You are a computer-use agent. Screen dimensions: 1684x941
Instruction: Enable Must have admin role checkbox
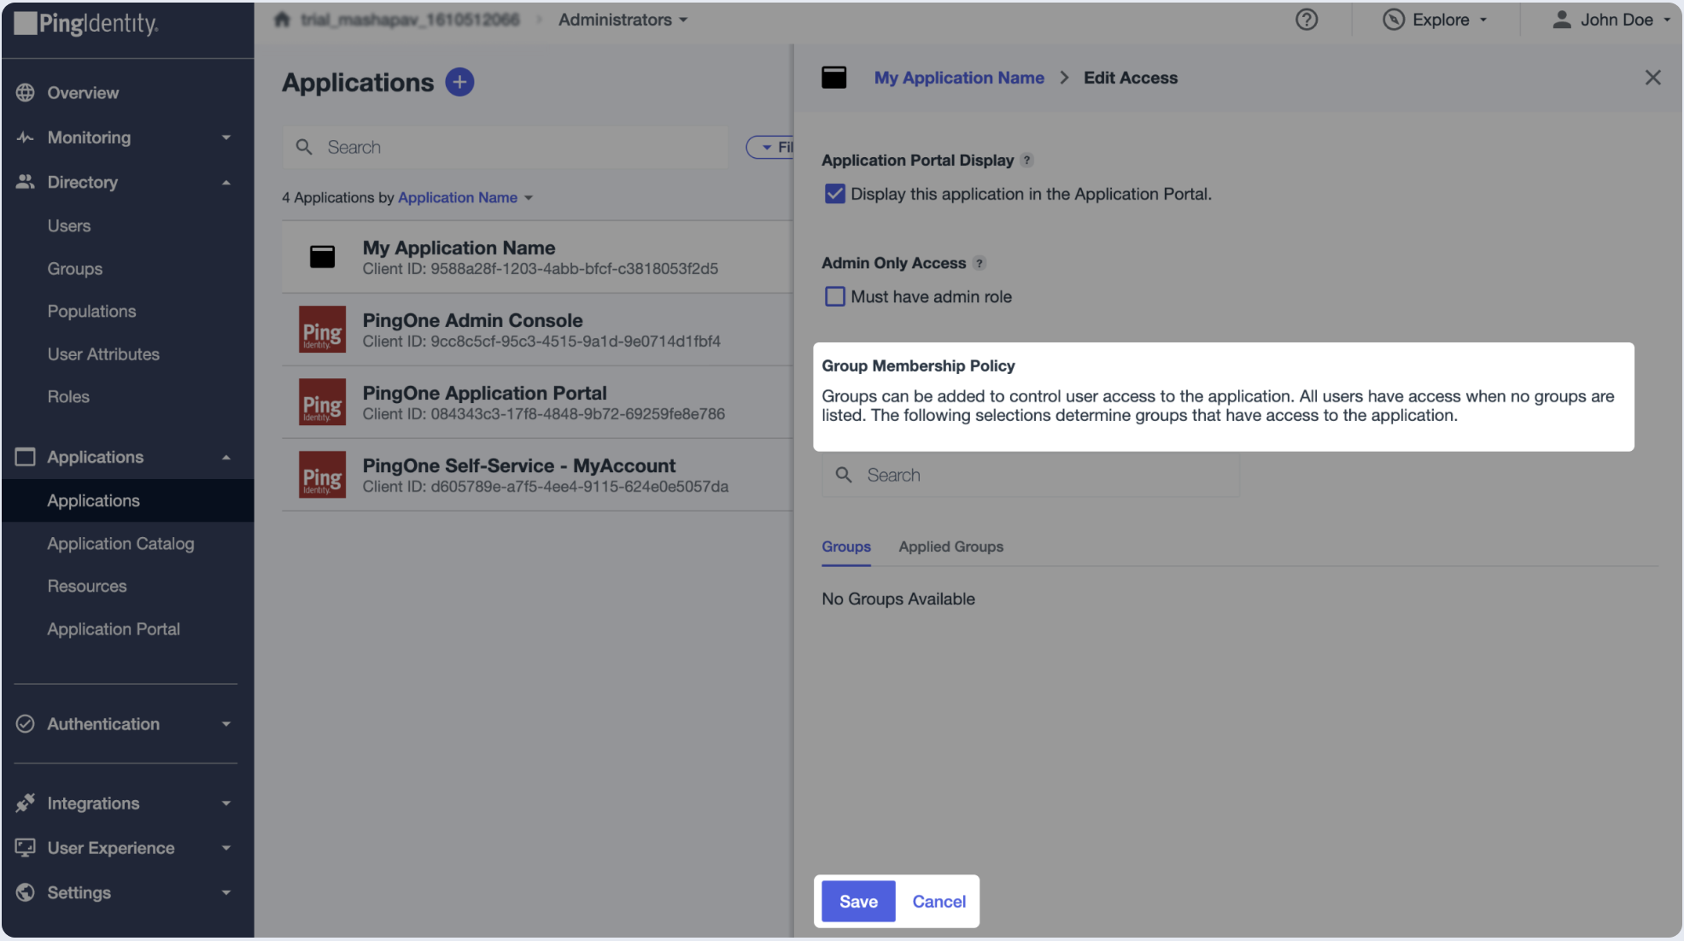click(x=834, y=296)
